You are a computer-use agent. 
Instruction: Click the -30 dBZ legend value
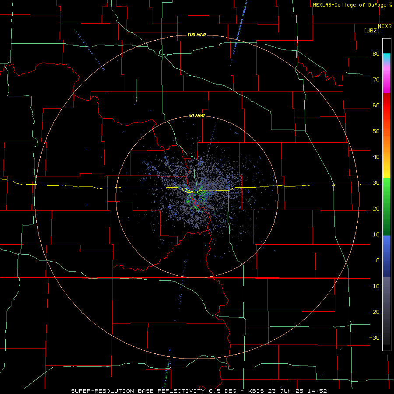coord(374,338)
